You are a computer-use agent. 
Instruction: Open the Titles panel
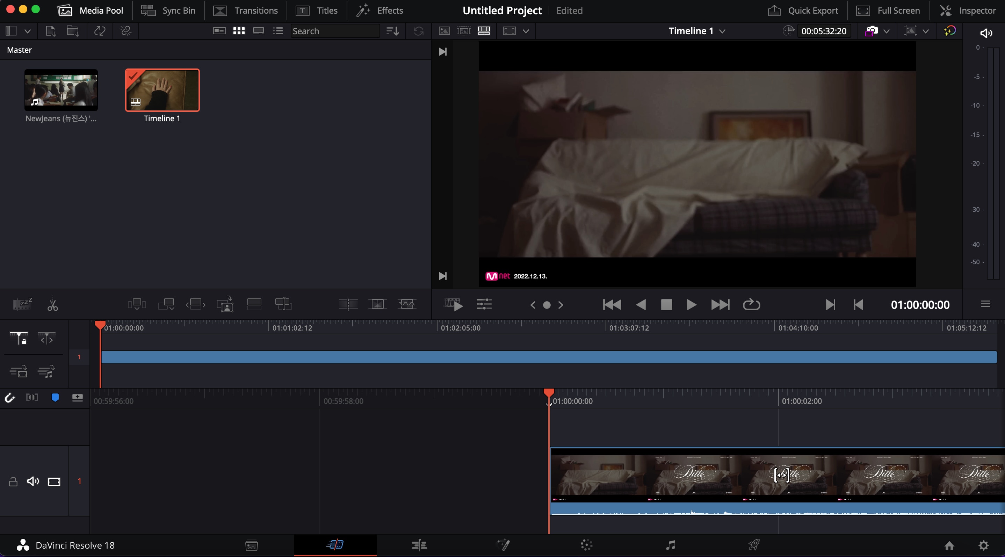pyautogui.click(x=316, y=10)
